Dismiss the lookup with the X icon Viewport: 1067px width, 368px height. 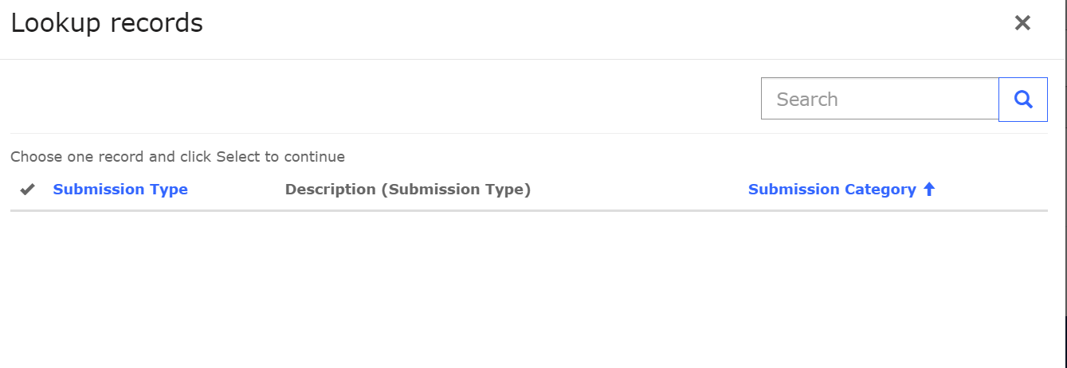[x=1022, y=23]
